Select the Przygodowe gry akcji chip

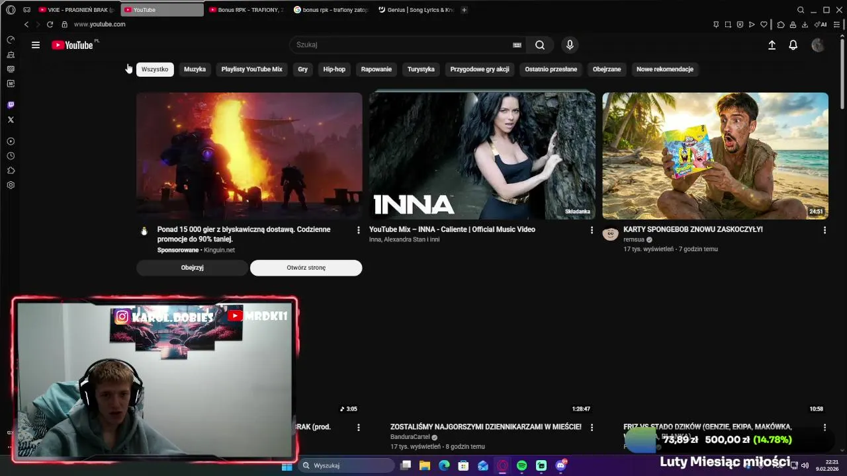[x=480, y=69]
